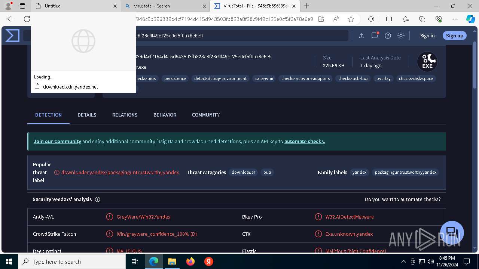Click the checks-network-adapters tag
This screenshot has height=269, width=479.
pos(305,78)
